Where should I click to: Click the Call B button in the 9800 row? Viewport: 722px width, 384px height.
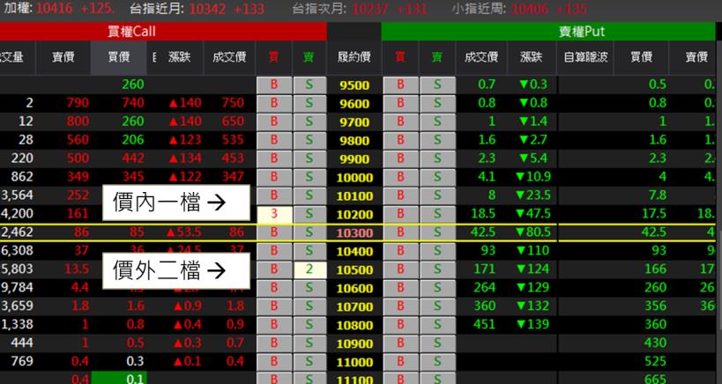[274, 140]
